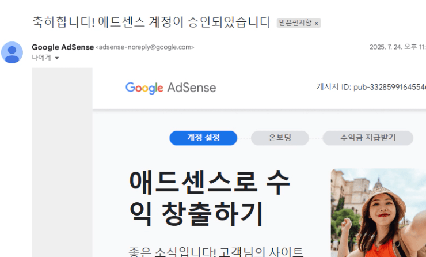Image resolution: width=426 pixels, height=257 pixels.
Task: Click the gray left margin of email body
Action: (x=62, y=162)
